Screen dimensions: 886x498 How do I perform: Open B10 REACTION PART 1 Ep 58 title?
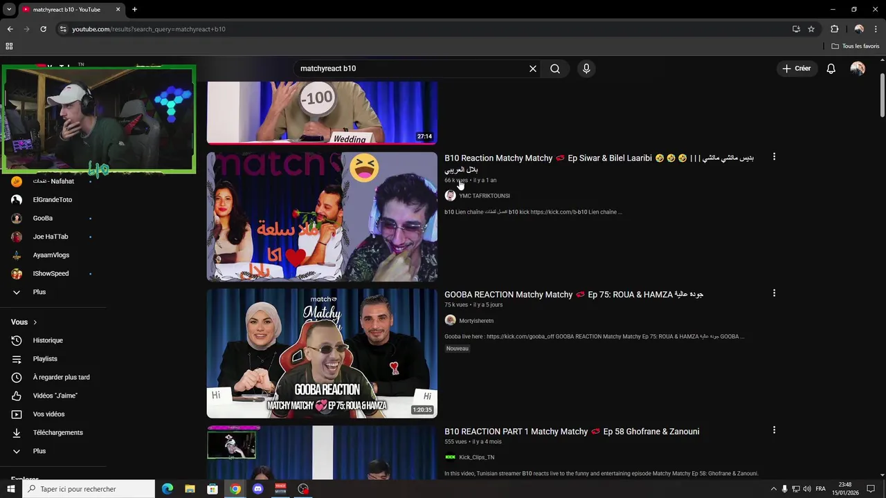pos(572,432)
